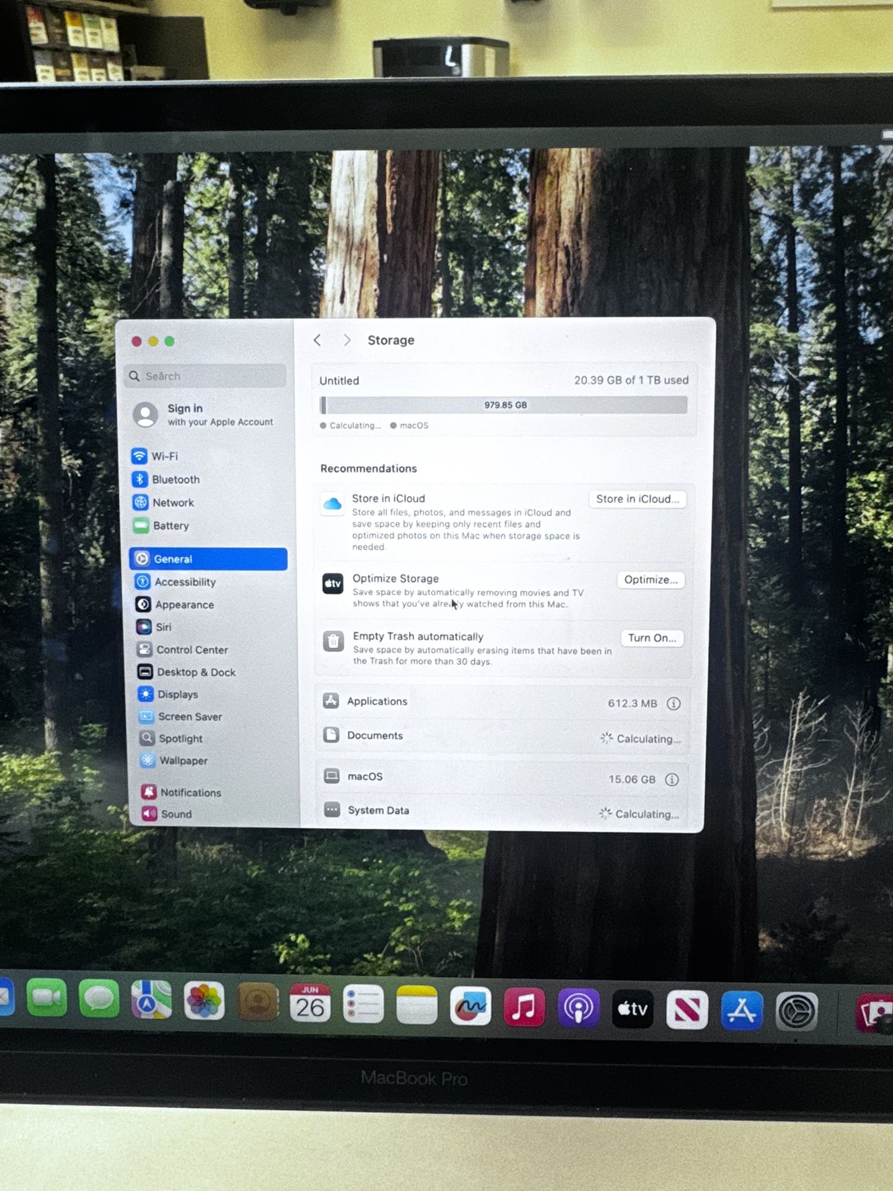
Task: Open the App Store from the Dock
Action: pyautogui.click(x=742, y=1011)
